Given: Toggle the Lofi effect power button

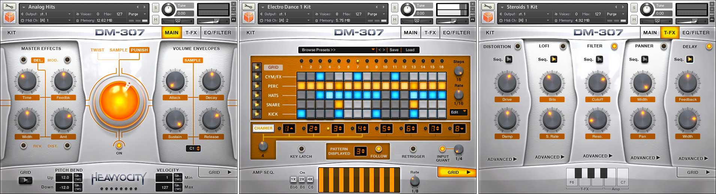Looking at the screenshot, I should click(x=563, y=46).
